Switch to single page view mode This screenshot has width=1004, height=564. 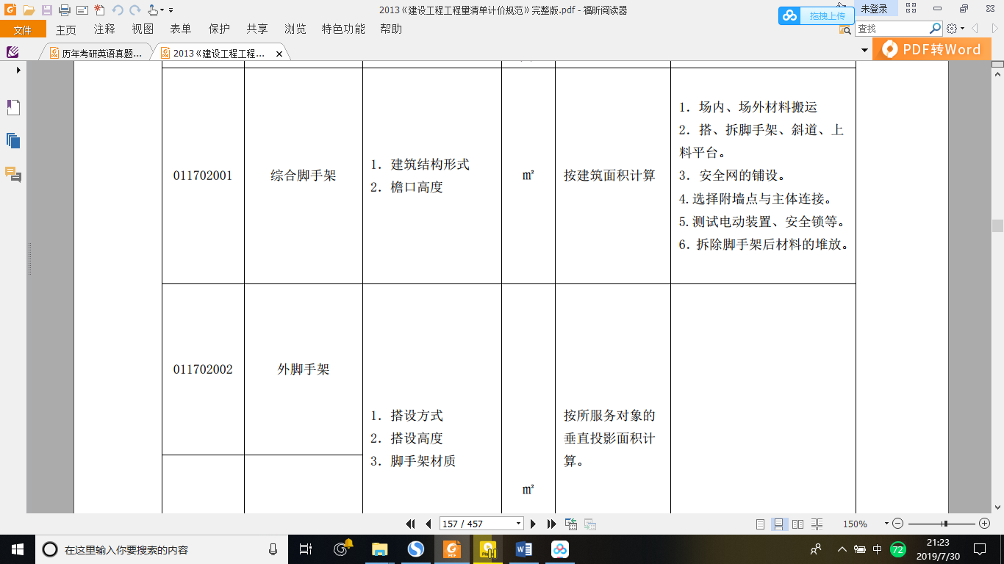point(761,524)
